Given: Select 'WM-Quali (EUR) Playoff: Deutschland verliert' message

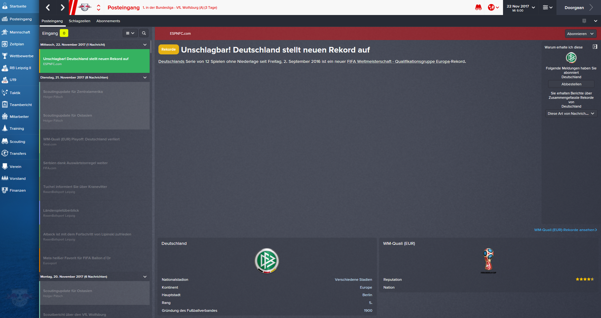Looking at the screenshot, I should tap(95, 141).
